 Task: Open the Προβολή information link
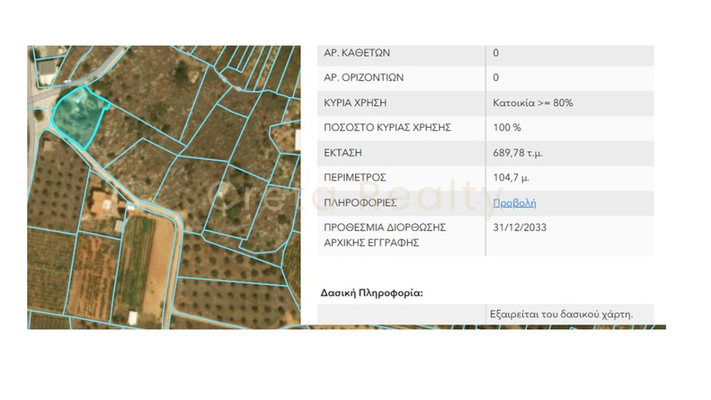click(x=515, y=203)
